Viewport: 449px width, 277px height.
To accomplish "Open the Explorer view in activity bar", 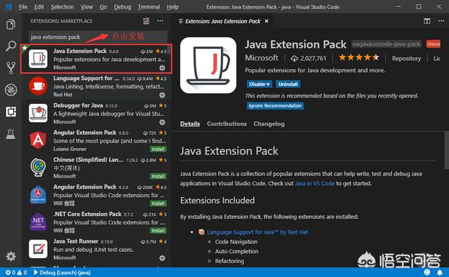I will 11,25.
